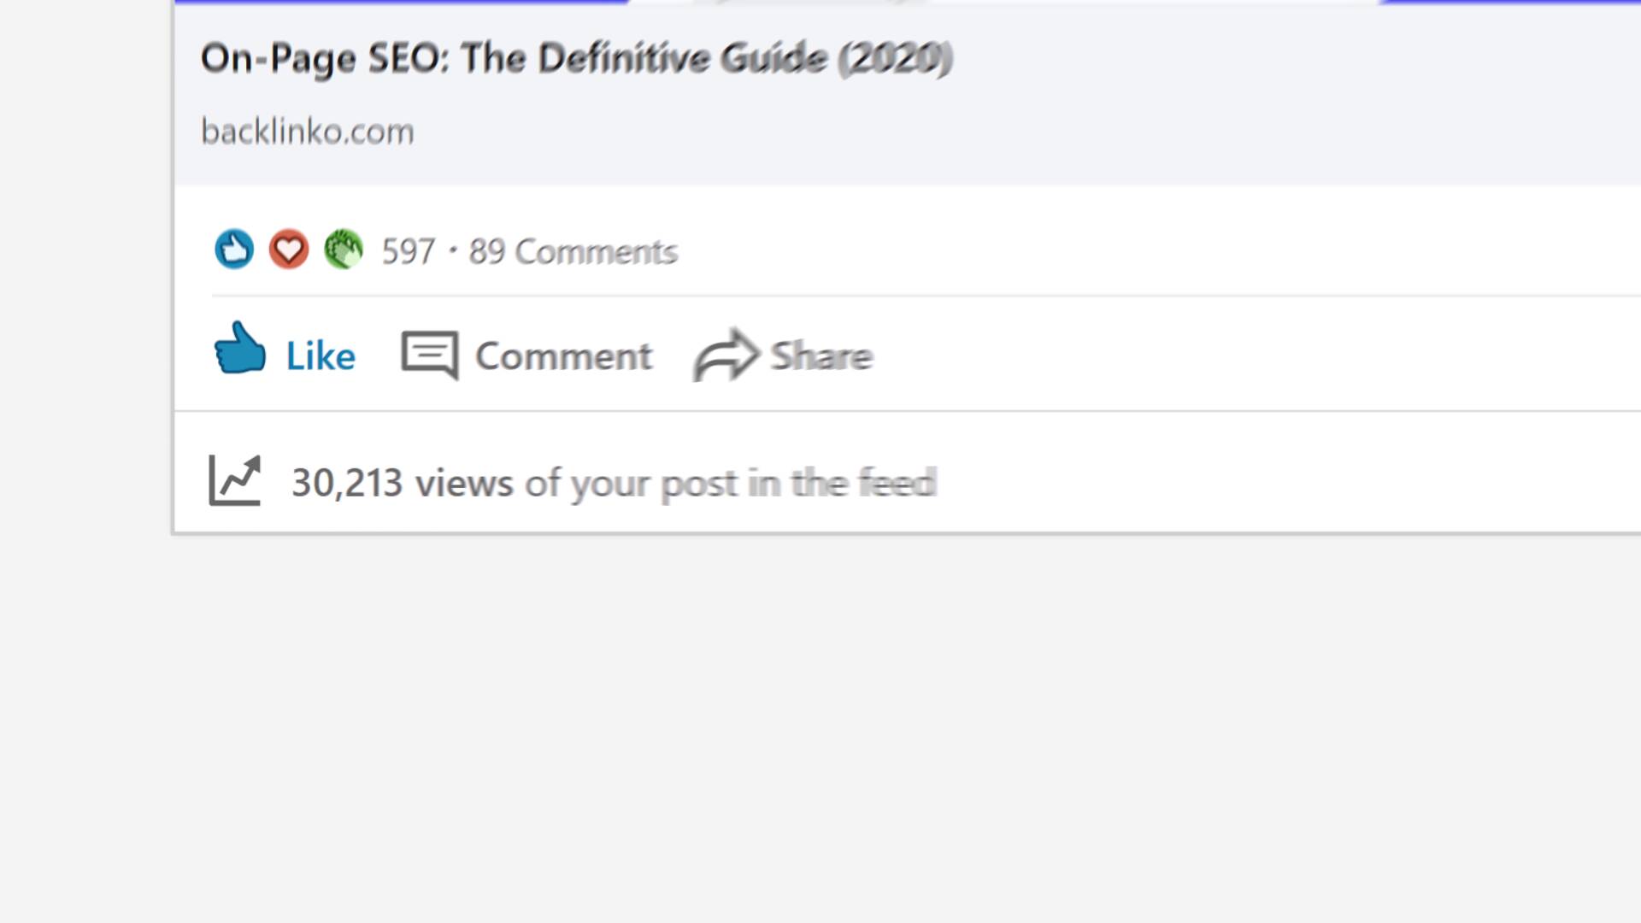Click the speech bubble Comment icon
The width and height of the screenshot is (1641, 923).
pyautogui.click(x=430, y=355)
